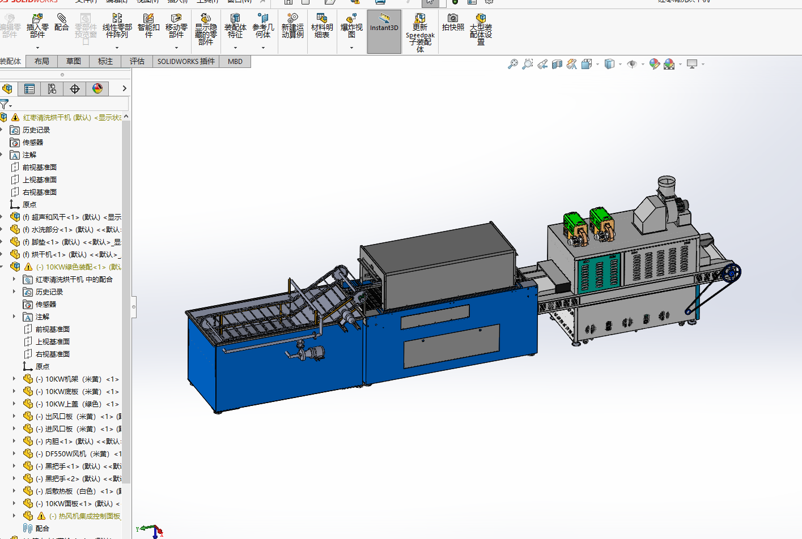Viewport: 802px width, 539px height.
Task: Toggle the Instant3D button
Action: [384, 27]
